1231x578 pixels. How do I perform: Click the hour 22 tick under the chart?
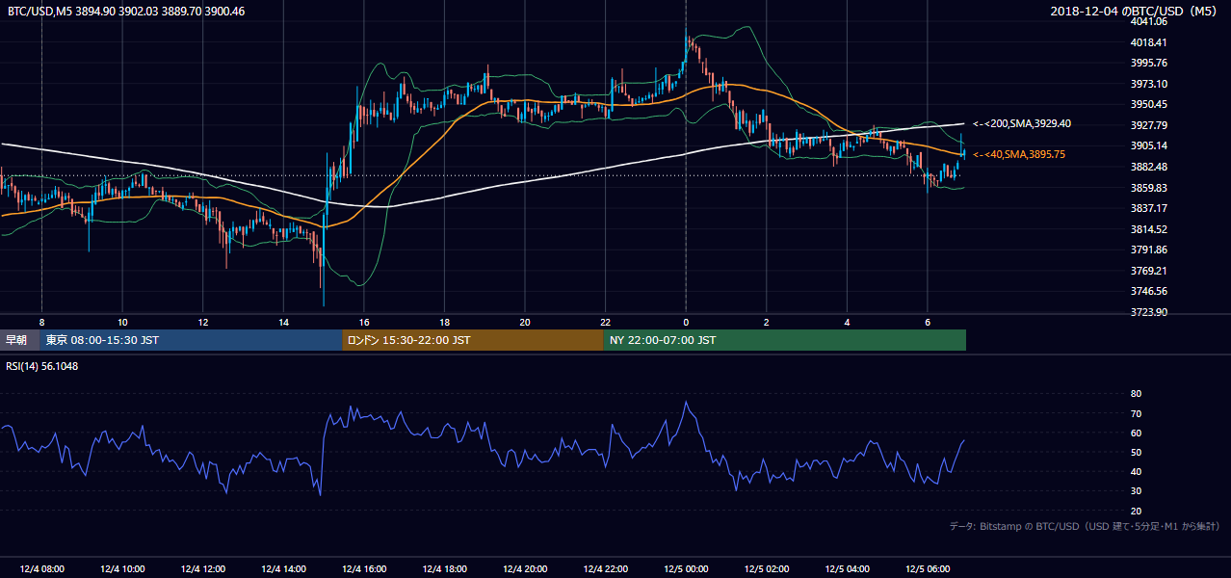click(606, 322)
